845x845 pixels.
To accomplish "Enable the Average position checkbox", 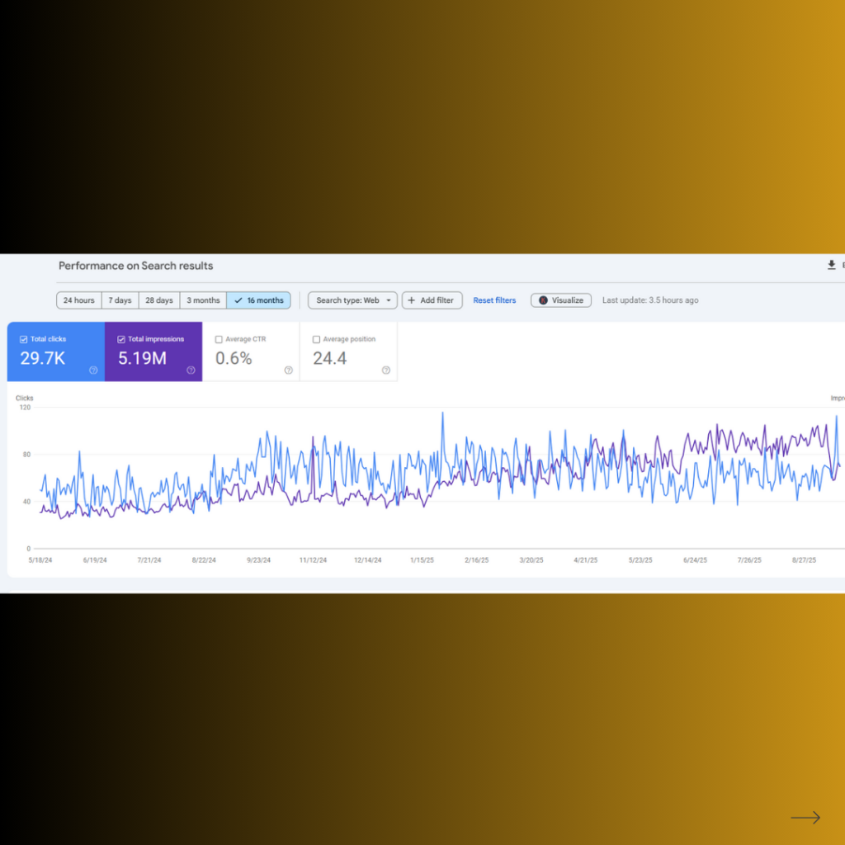I will pos(316,339).
